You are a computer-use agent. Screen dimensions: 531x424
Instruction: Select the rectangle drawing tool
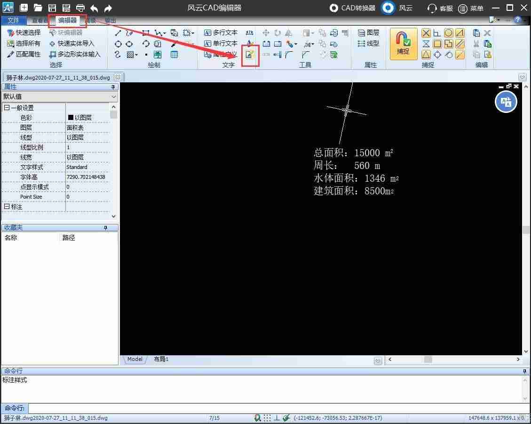coord(146,32)
